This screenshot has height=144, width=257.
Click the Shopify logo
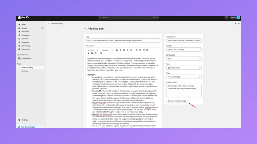(23, 18)
